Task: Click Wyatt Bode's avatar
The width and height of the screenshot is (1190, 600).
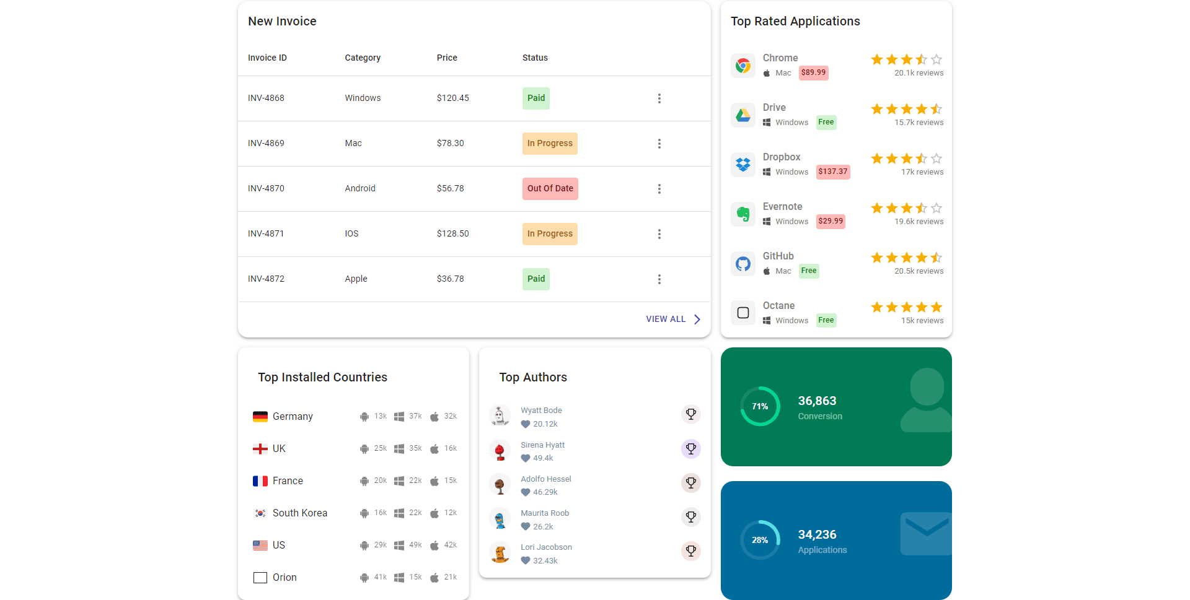Action: [500, 416]
